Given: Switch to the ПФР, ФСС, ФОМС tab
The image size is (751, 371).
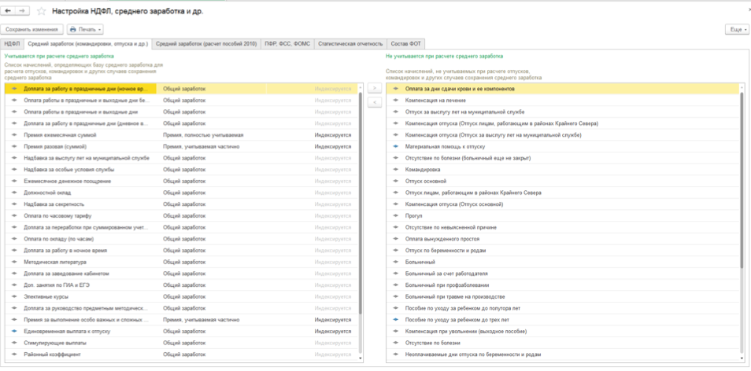Looking at the screenshot, I should [x=287, y=44].
